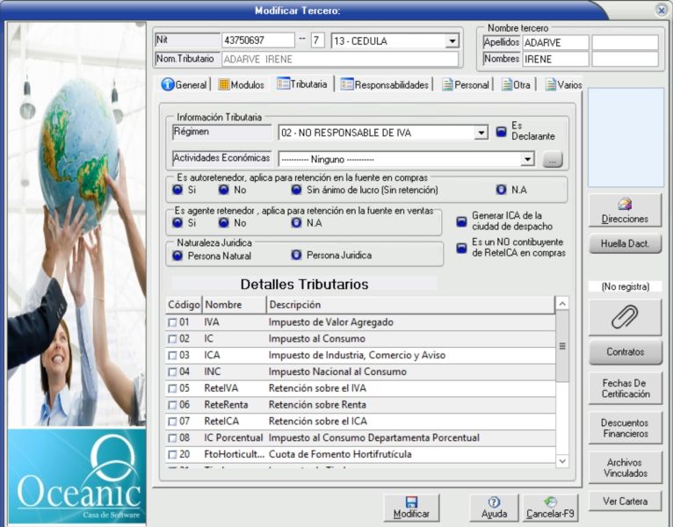
Task: Open Ver Cartera button
Action: point(625,502)
